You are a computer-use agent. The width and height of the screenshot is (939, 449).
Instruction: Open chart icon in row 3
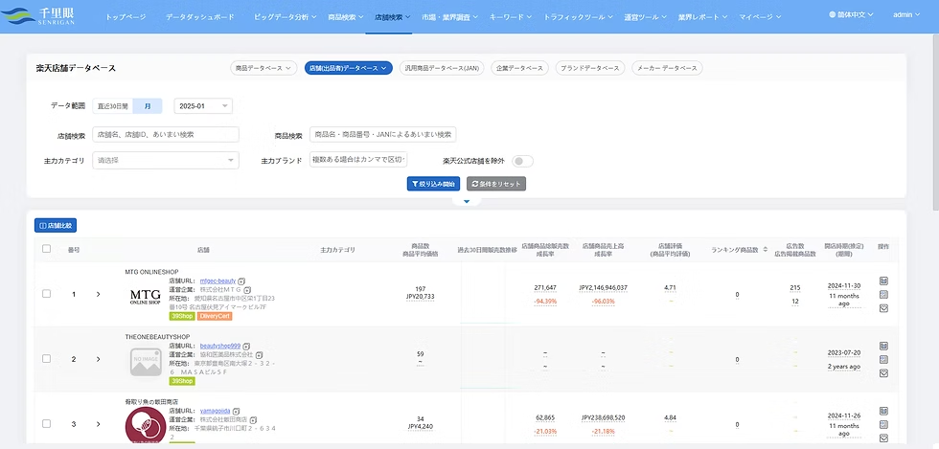tap(883, 412)
